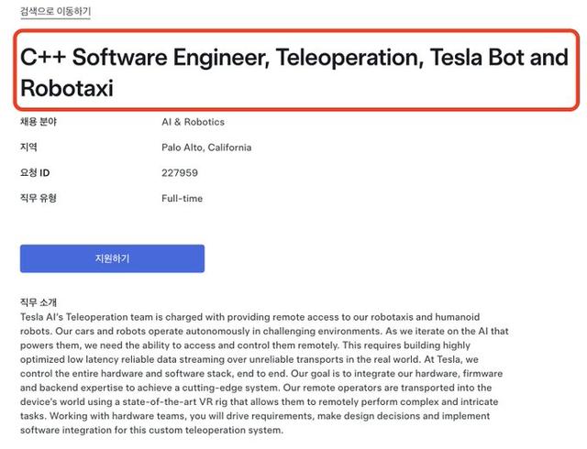Viewport: 587px width, 449px height.
Task: Click the opening words Tesla AI's Teleoperation team
Action: [89, 315]
